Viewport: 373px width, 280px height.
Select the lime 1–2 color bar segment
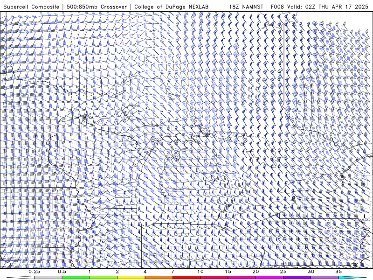pos(104,278)
